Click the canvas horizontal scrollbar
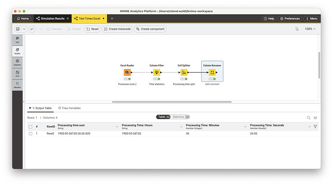333x185 pixels. pos(172,102)
